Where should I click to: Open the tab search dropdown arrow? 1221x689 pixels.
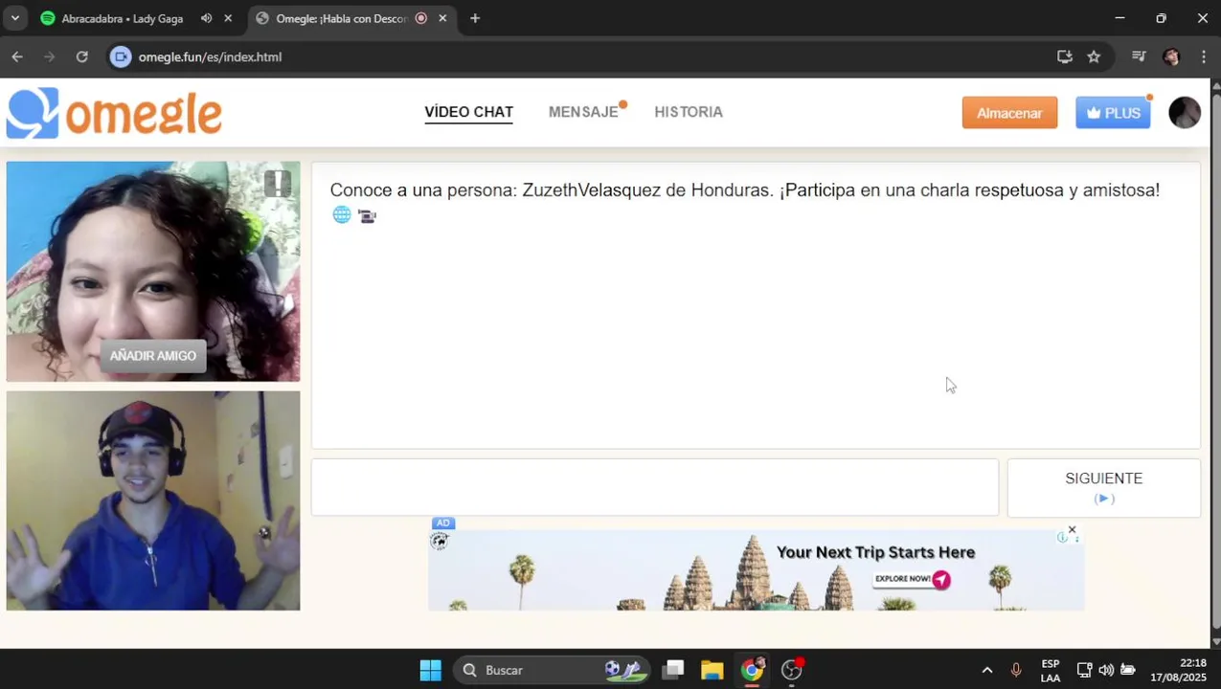(x=14, y=18)
